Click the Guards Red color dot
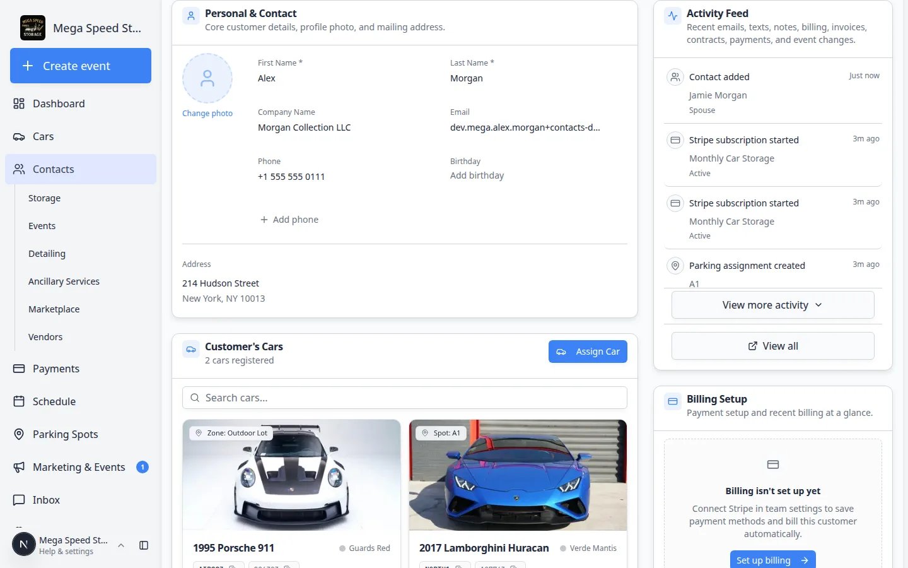The width and height of the screenshot is (908, 568). [342, 548]
